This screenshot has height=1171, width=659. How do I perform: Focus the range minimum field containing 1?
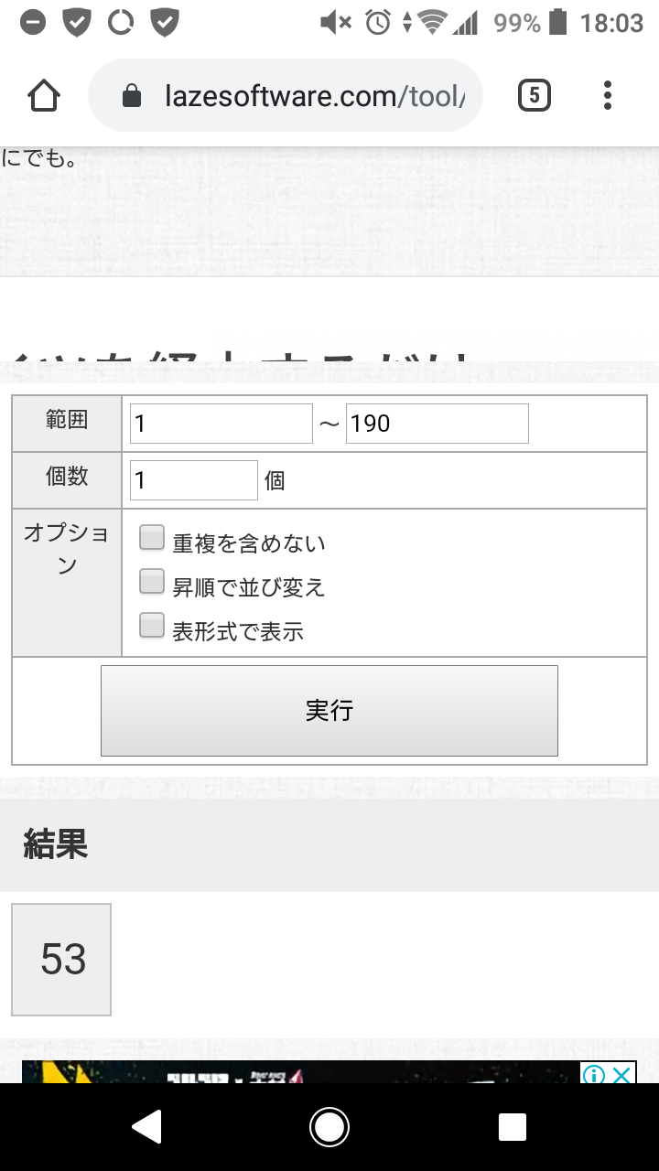click(221, 424)
